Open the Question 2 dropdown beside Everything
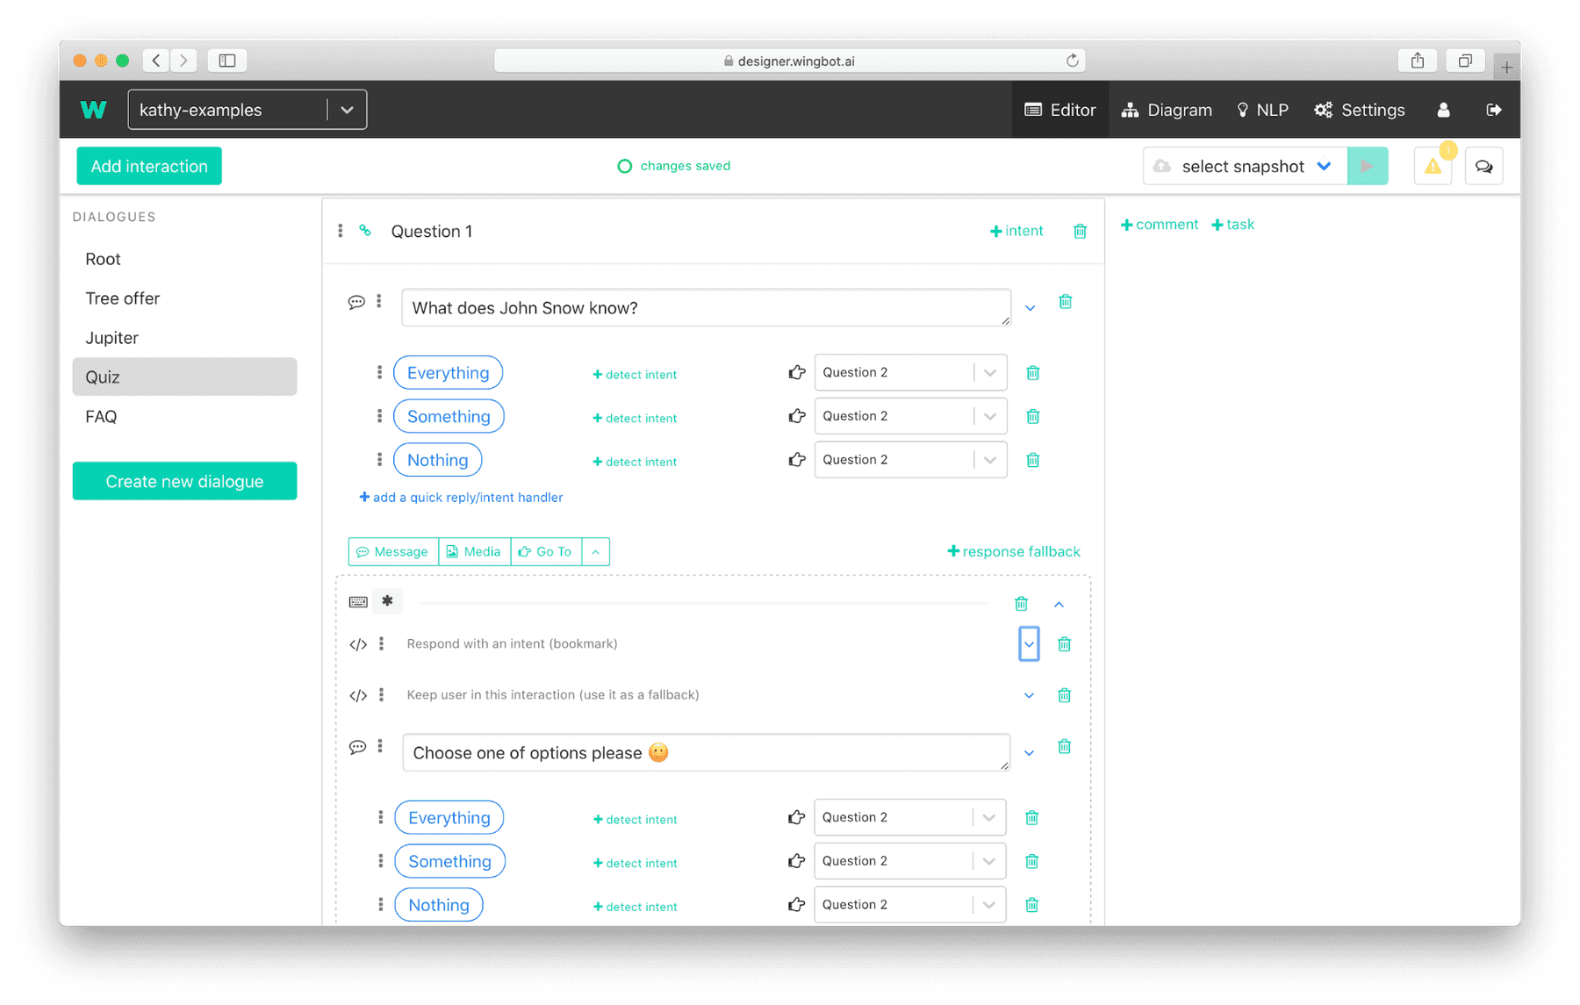 coord(988,372)
